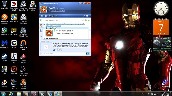Click the contact list sort arrows icon
The width and height of the screenshot is (172, 96).
(x=89, y=20)
